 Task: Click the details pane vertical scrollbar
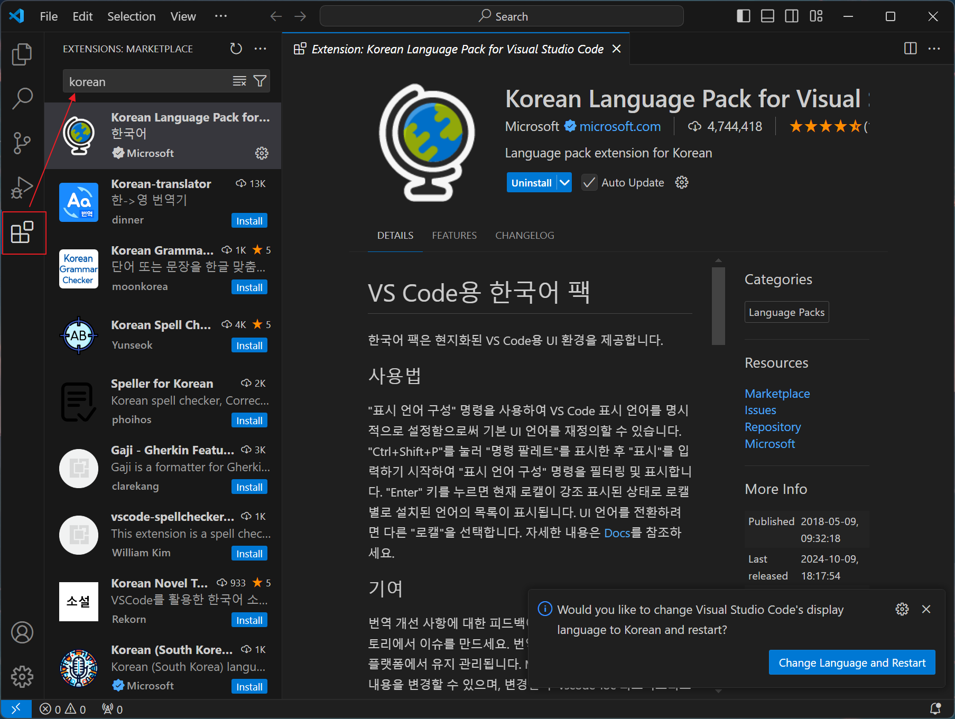coord(718,306)
